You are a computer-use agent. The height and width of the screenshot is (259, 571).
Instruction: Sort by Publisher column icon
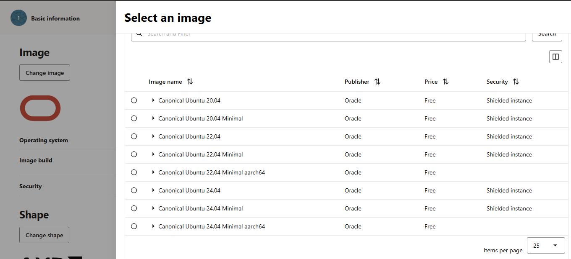(x=377, y=82)
